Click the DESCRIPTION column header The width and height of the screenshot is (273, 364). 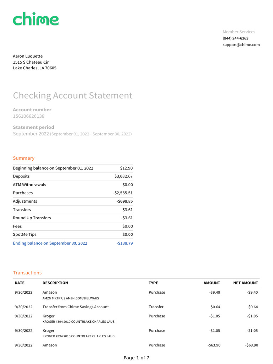click(55, 283)
